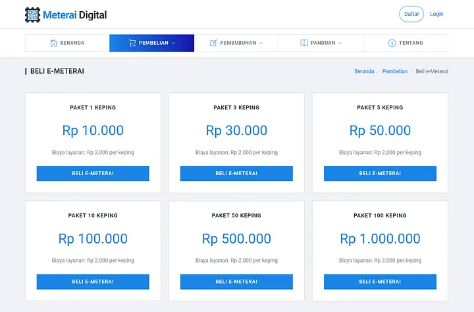Click the open book icon beside Panduan

coord(304,43)
